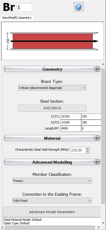106x230 pixels.
Task: Open help via the blue question mark icon
Action: 79,7
